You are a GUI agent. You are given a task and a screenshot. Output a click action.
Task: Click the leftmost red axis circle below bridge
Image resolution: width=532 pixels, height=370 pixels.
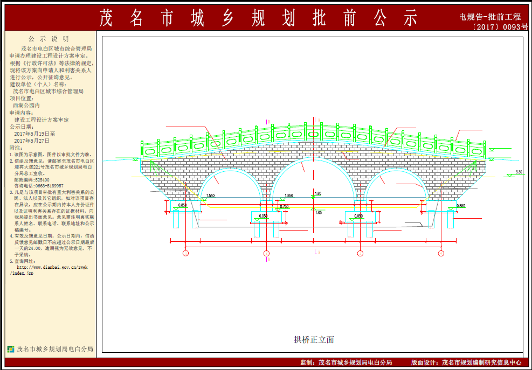[x=186, y=253]
